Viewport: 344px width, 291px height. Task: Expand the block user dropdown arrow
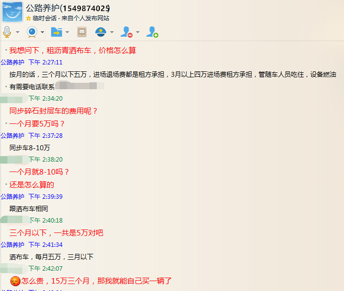[138, 32]
